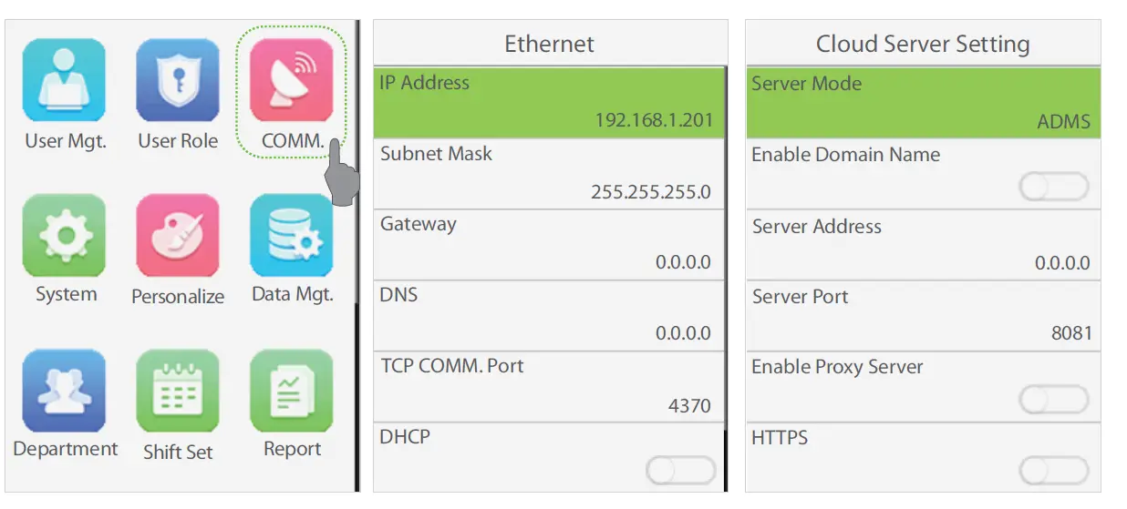1127x509 pixels.
Task: Open the System gear icon
Action: coord(65,236)
